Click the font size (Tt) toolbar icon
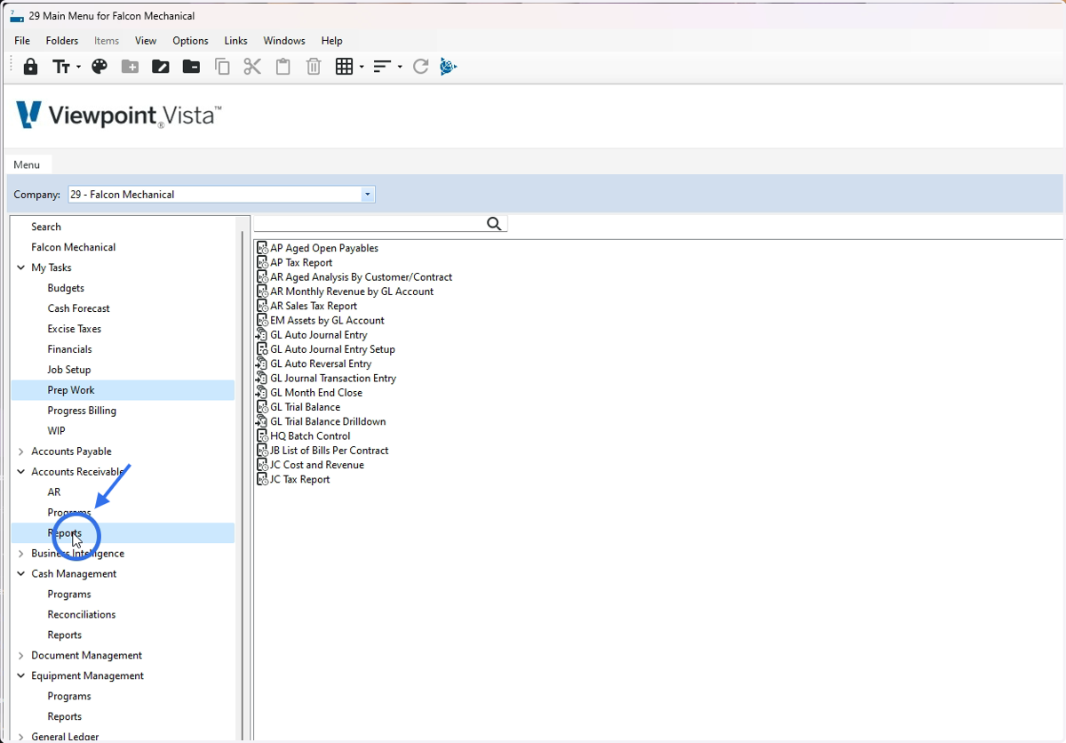 61,67
